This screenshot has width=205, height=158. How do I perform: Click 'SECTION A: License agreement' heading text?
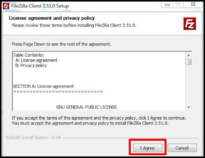(43, 86)
